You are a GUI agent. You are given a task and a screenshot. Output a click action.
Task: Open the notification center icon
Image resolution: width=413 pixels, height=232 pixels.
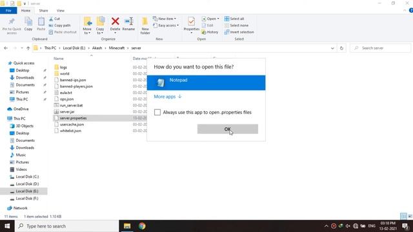405,226
